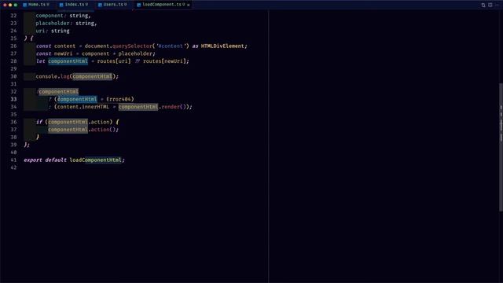Click line number 26 in the gutter
Image resolution: width=503 pixels, height=283 pixels.
pyautogui.click(x=13, y=46)
